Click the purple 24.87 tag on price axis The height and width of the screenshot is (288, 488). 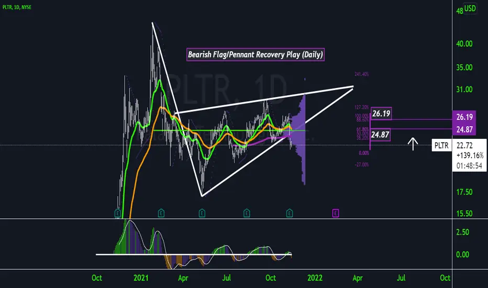(x=464, y=129)
